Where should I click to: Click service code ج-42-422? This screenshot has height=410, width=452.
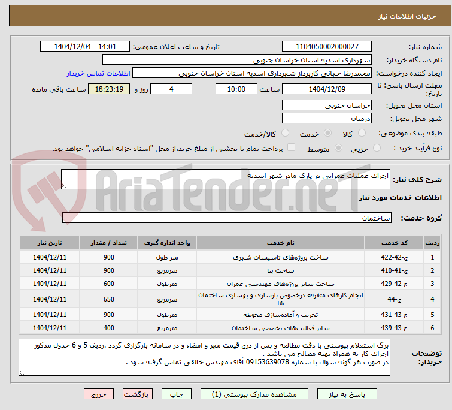coord(394,257)
